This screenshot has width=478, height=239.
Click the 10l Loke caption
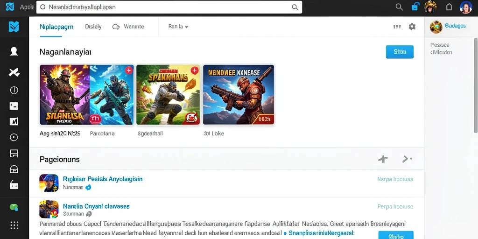(x=214, y=134)
